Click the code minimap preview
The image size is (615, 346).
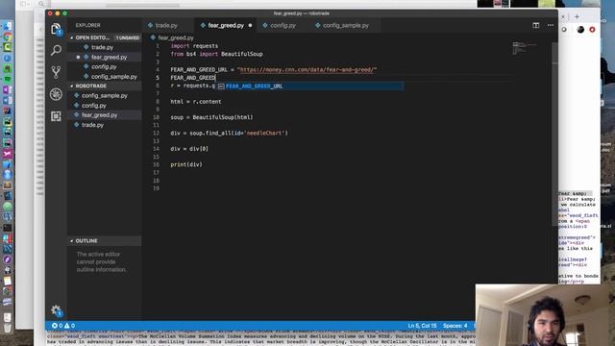(x=524, y=48)
